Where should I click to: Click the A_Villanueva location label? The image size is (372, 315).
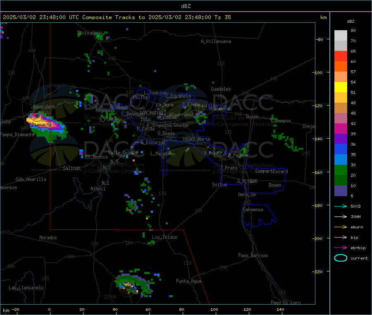pos(216,41)
